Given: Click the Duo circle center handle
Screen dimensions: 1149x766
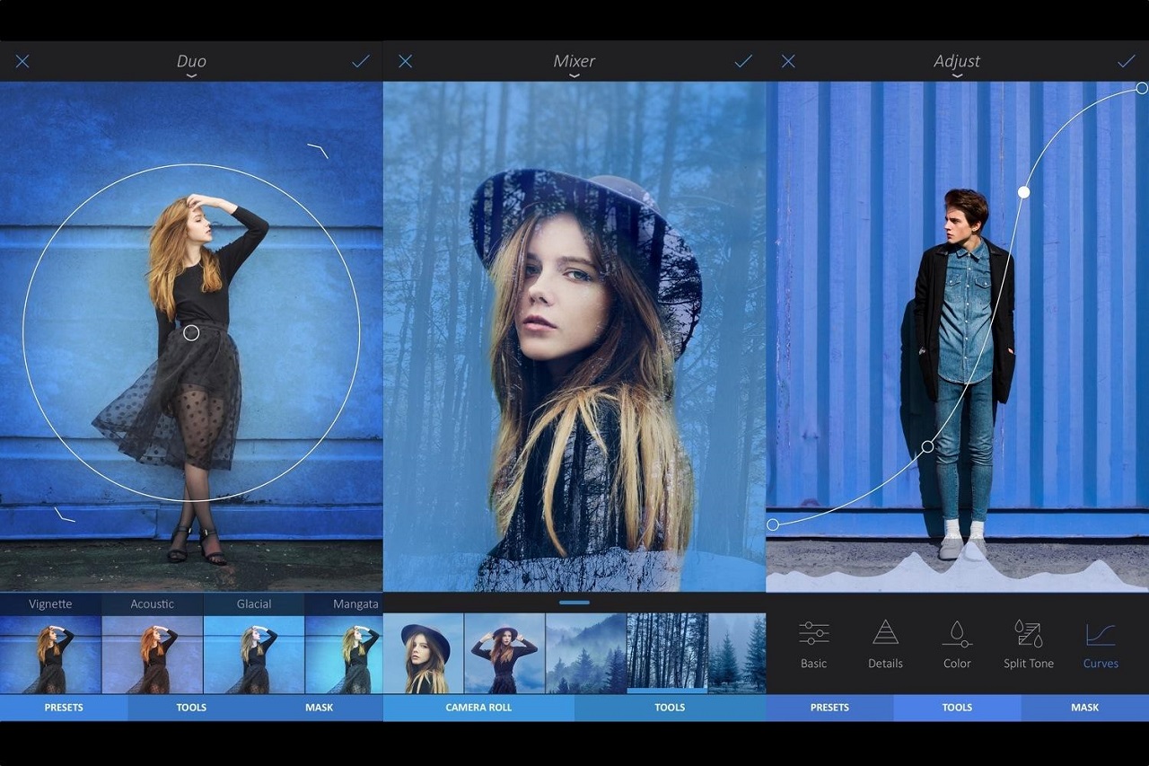Looking at the screenshot, I should (x=191, y=333).
